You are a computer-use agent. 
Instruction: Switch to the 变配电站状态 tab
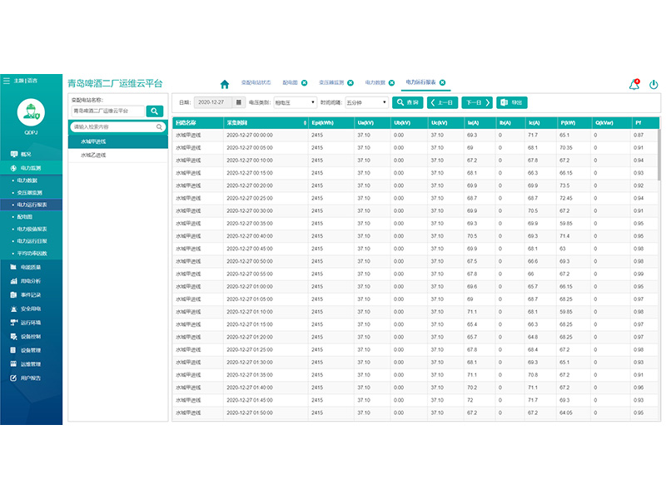coord(256,83)
